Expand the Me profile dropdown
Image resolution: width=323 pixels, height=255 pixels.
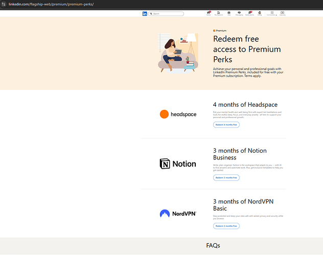260,13
